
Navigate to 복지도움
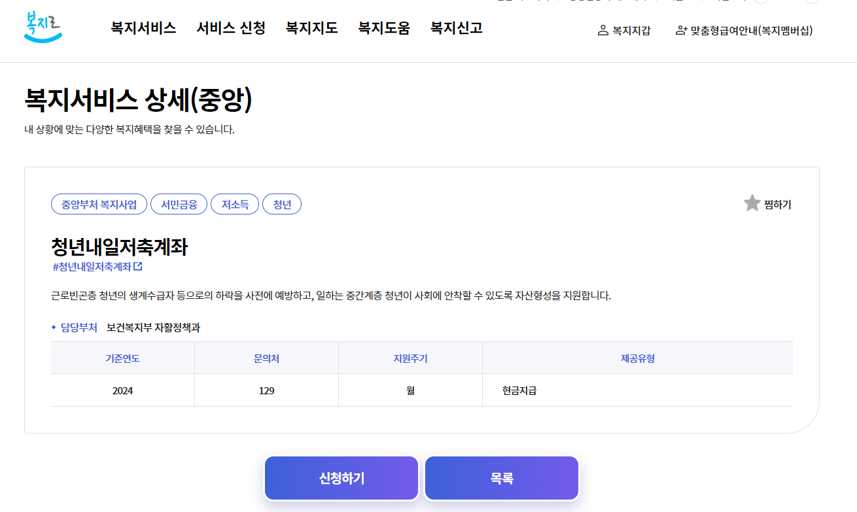(383, 28)
